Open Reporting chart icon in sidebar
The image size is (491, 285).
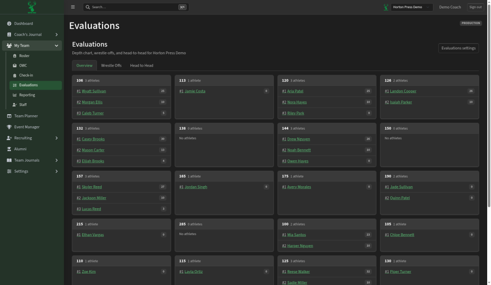tap(15, 95)
